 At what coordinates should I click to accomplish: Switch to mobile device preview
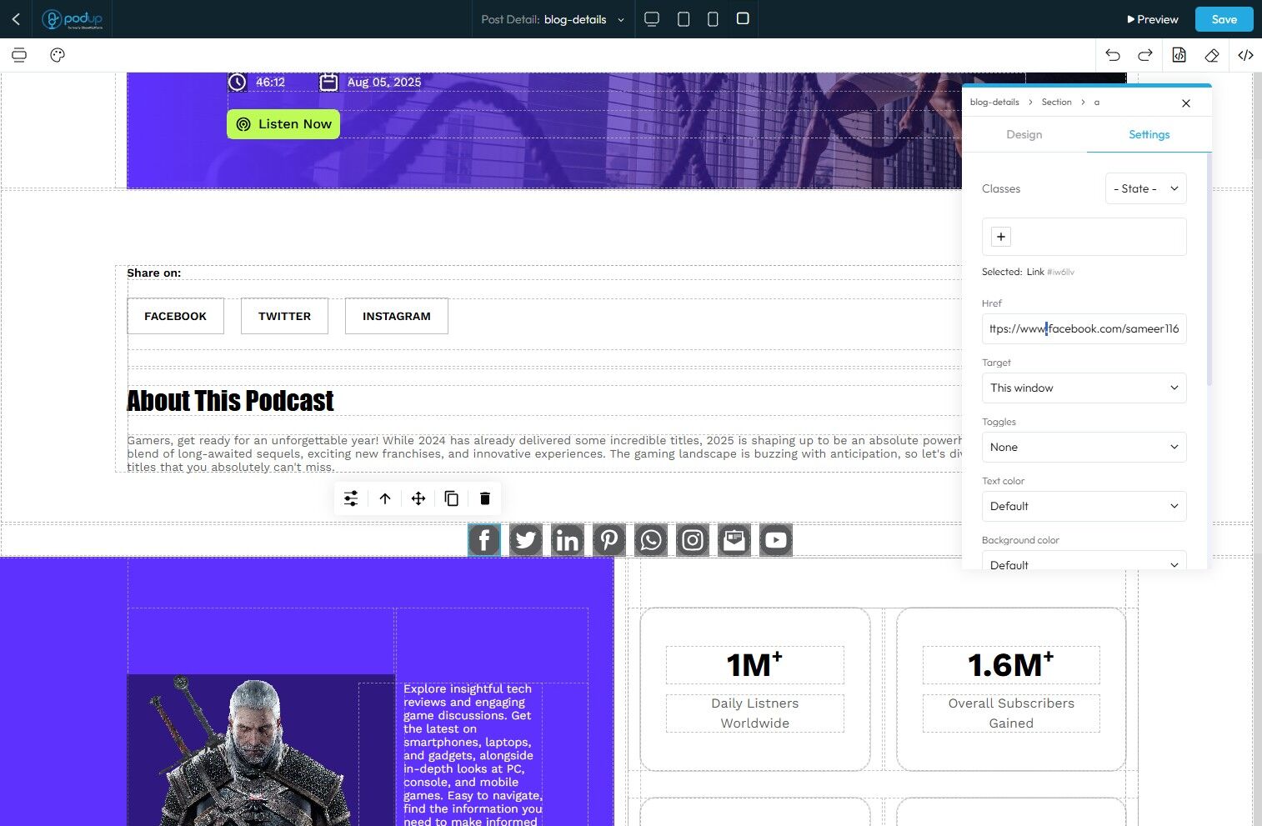pyautogui.click(x=713, y=19)
